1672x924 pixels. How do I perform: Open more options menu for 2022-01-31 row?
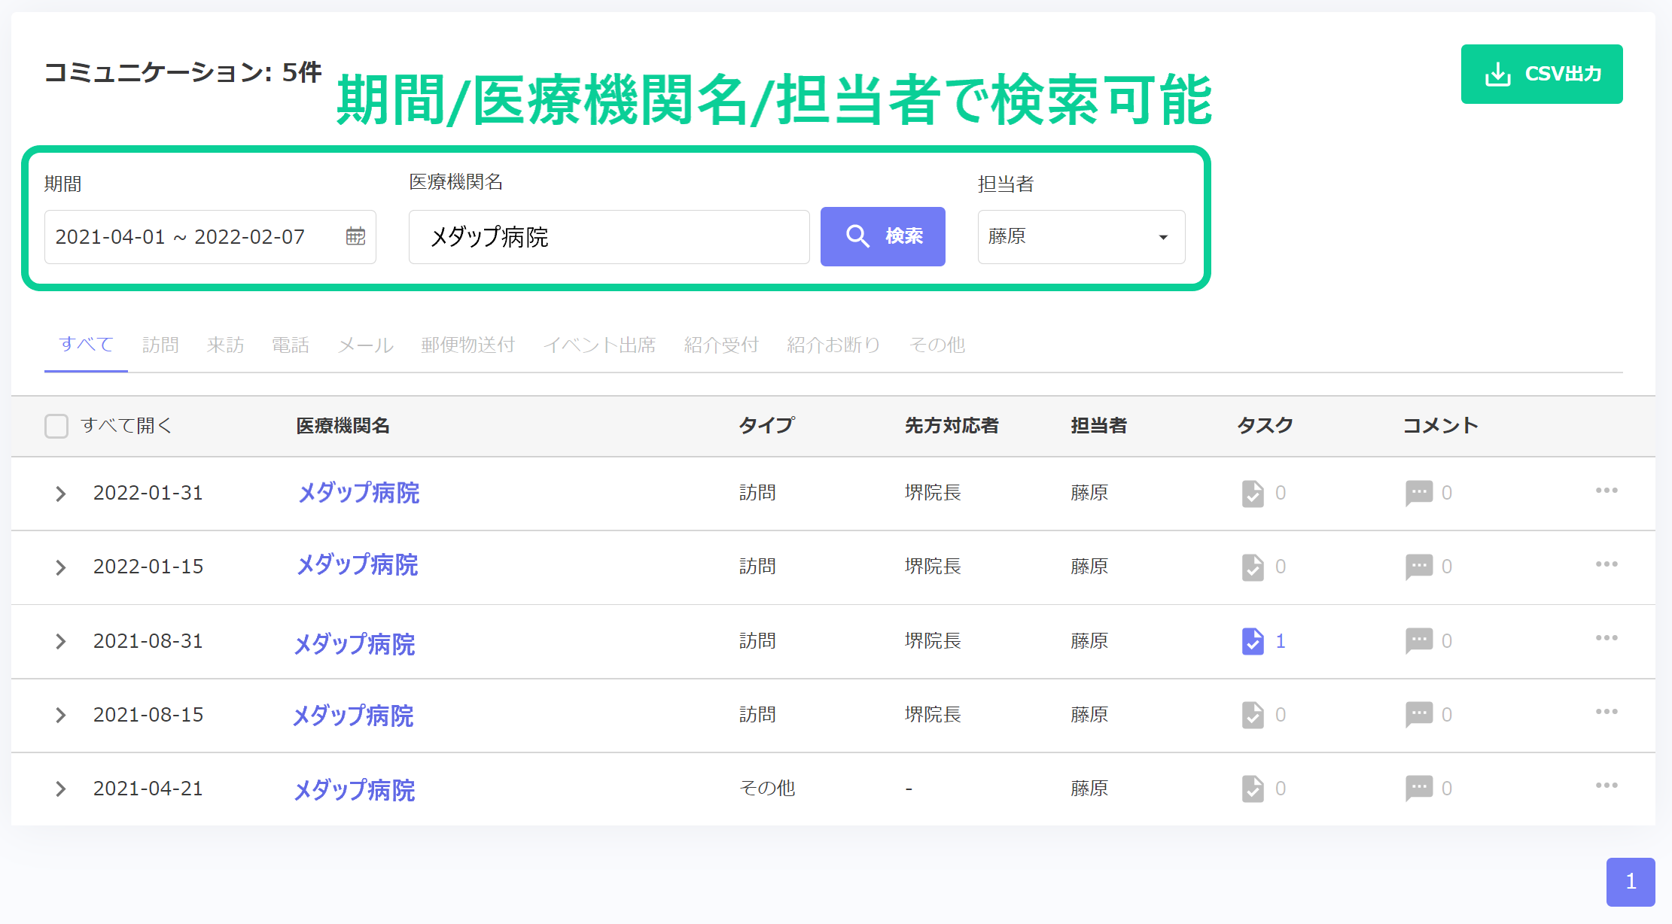[1607, 491]
